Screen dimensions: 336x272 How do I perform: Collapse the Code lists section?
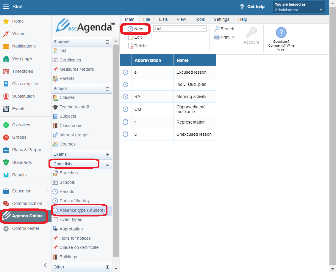coord(107,164)
